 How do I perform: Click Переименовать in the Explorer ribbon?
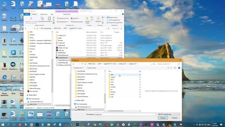click(x=77, y=22)
